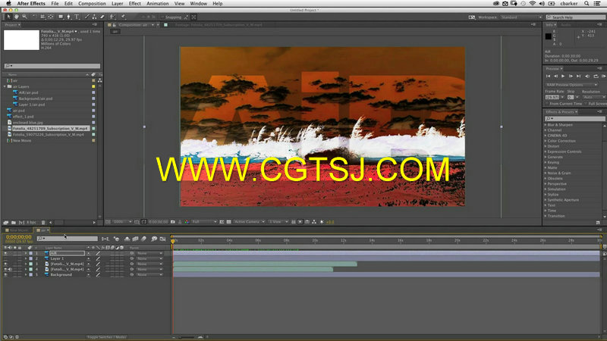Collapse the air Layers folder
Screen dimensions: 607x341
5,86
